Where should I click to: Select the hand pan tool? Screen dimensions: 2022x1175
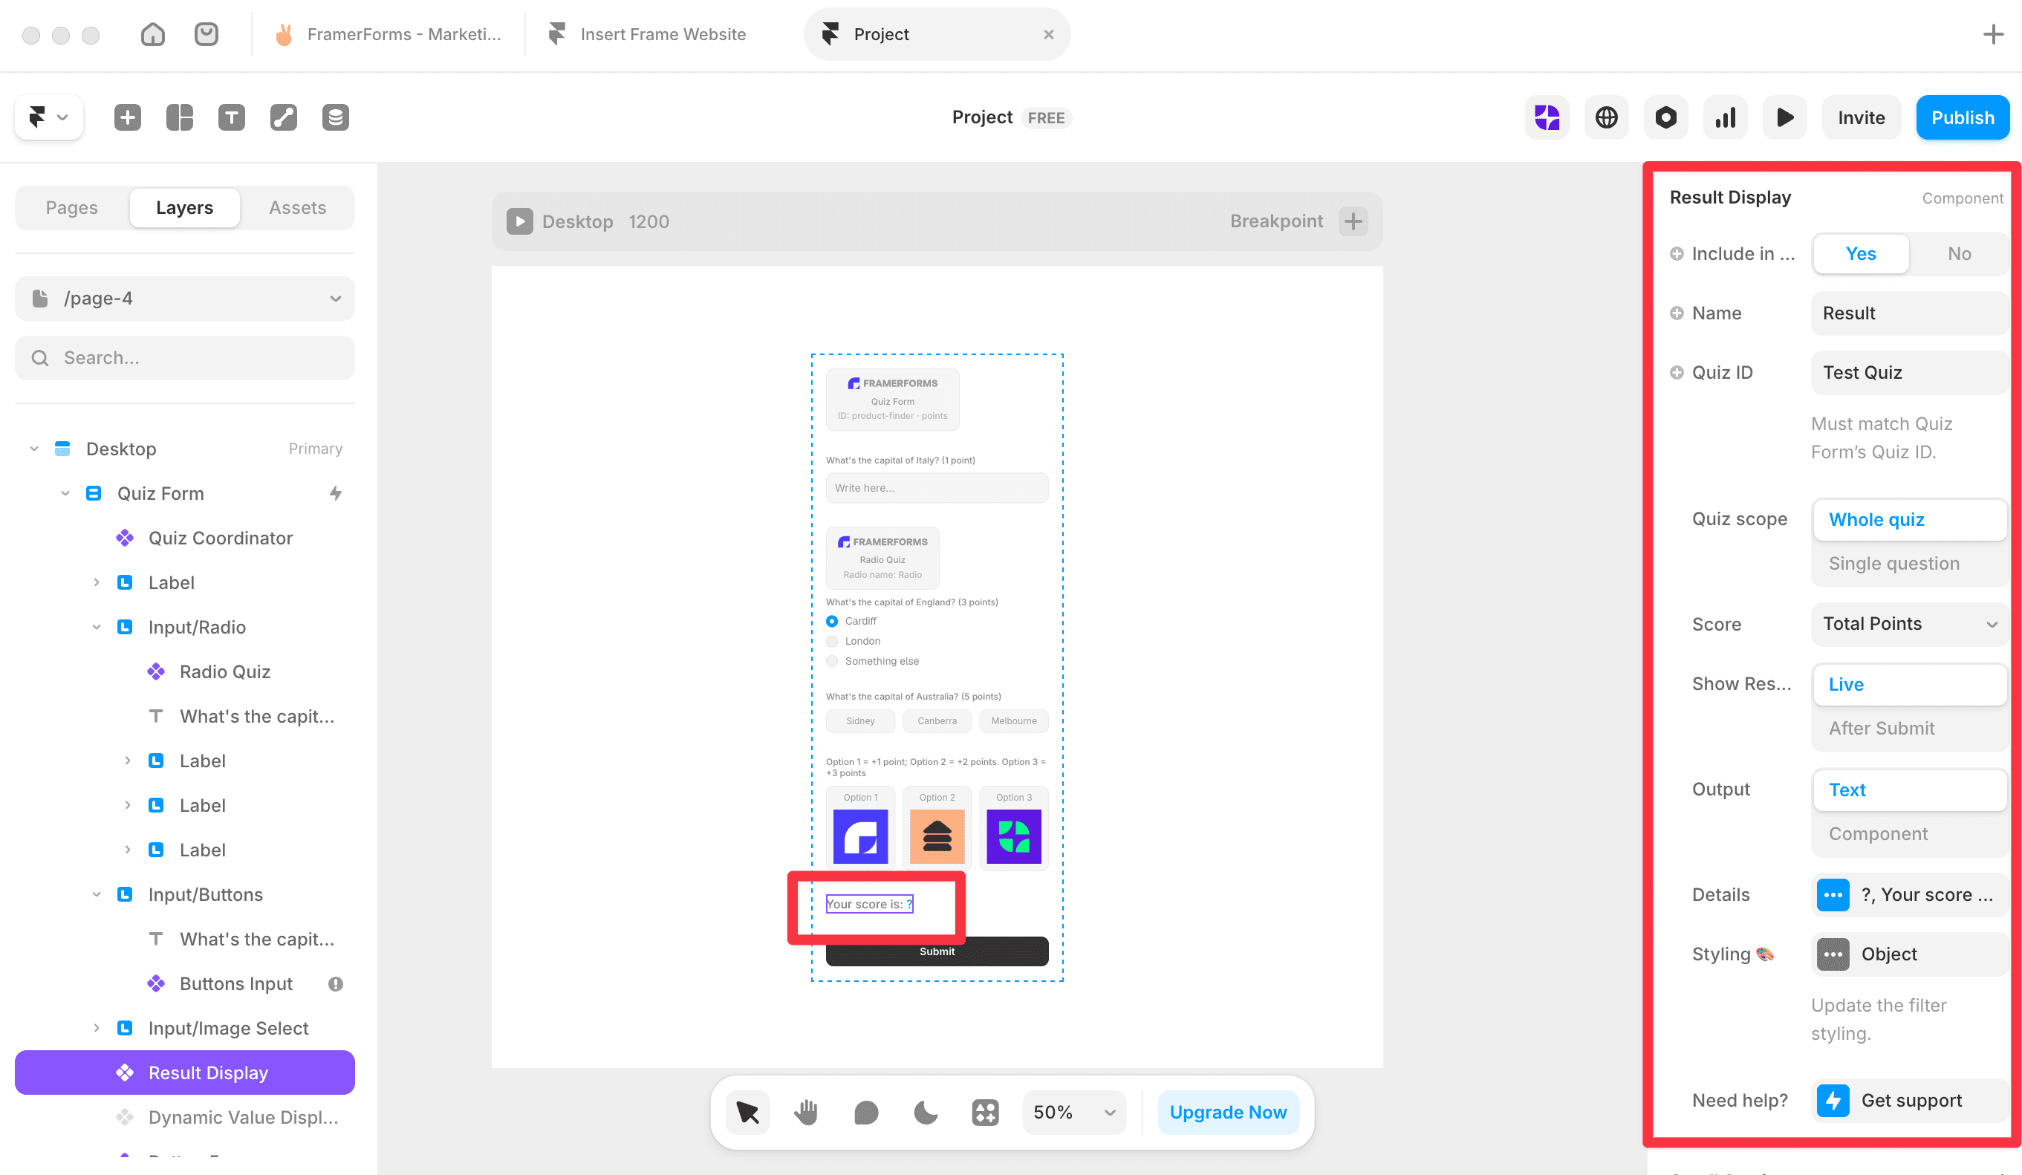(807, 1113)
